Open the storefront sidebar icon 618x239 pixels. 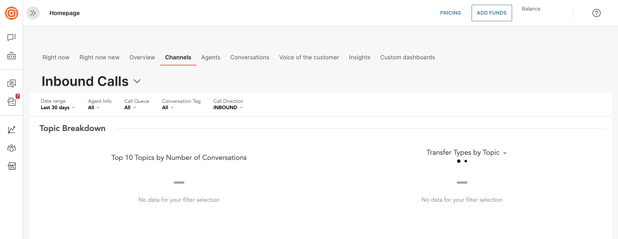click(x=12, y=166)
